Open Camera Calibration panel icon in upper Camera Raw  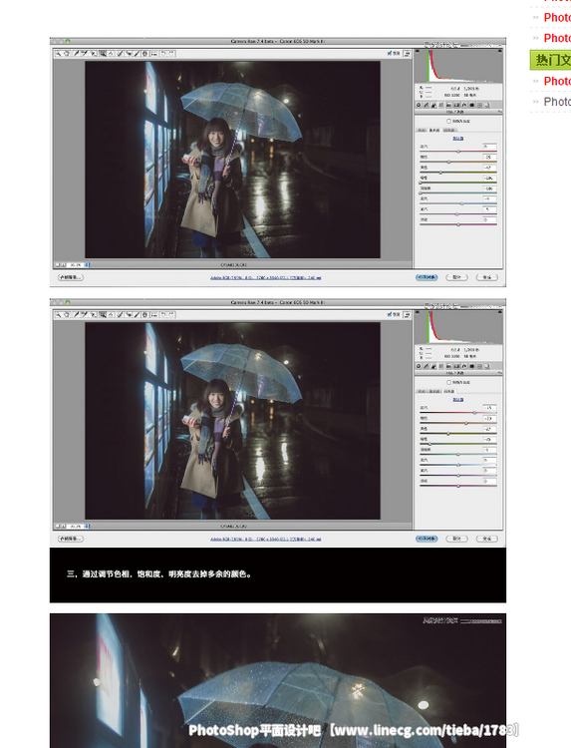[x=472, y=105]
